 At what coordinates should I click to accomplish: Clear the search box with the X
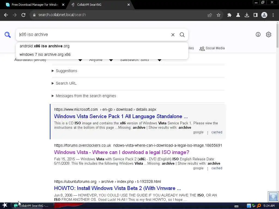[x=173, y=35]
